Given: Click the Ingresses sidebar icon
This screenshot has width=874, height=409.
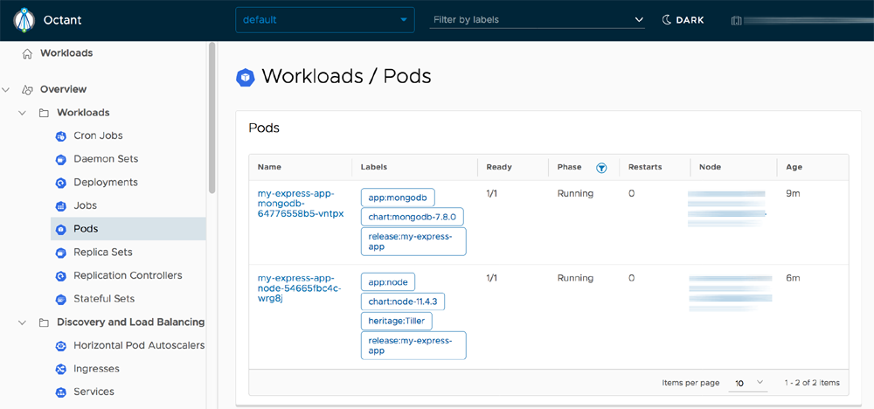Looking at the screenshot, I should point(61,369).
